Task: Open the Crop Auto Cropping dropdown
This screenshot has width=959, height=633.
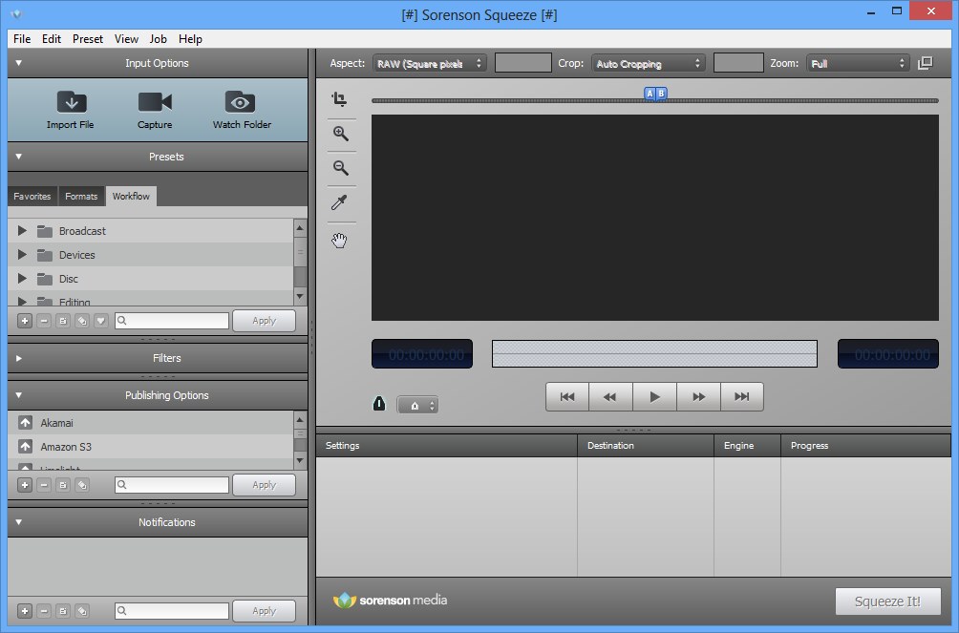Action: click(649, 63)
